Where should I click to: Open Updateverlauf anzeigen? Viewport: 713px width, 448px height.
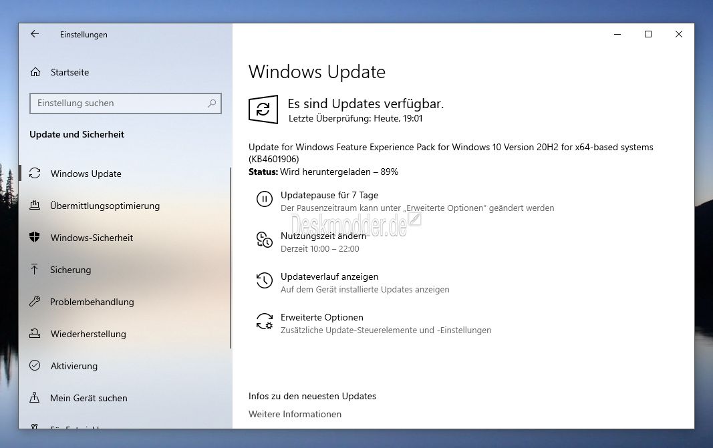329,276
